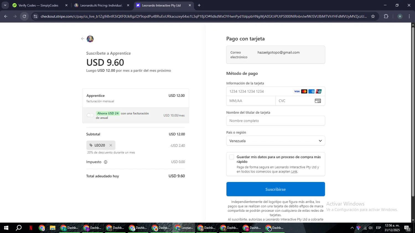Open the ESP language indicator
The width and height of the screenshot is (415, 233).
tap(378, 228)
